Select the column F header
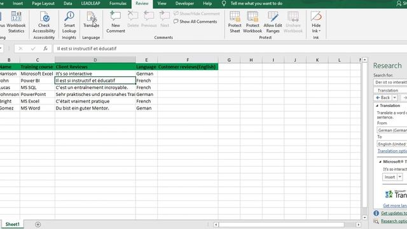Viewport: 407px width, 229px height. click(x=188, y=60)
